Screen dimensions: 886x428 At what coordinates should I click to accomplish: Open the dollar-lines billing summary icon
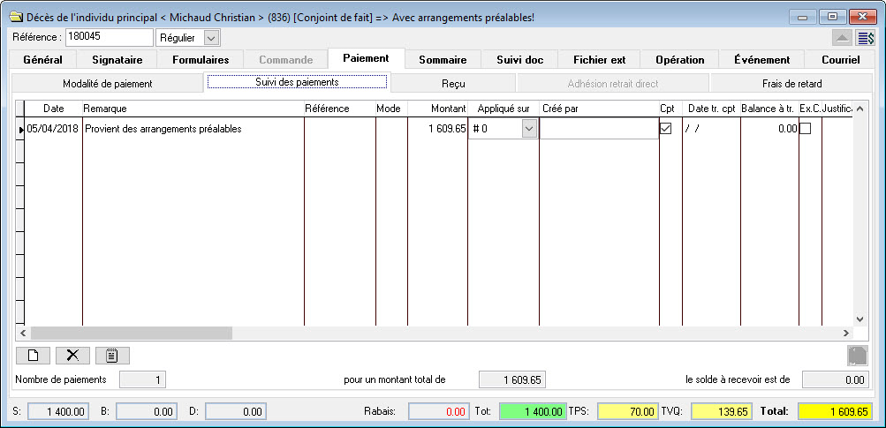pos(866,38)
